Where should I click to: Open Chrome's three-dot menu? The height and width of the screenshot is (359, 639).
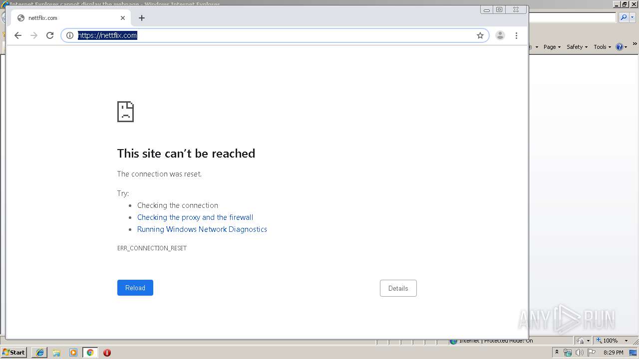point(516,35)
